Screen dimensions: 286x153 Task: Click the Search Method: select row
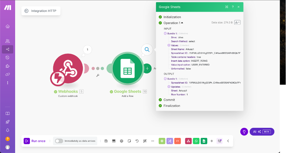click(183, 41)
